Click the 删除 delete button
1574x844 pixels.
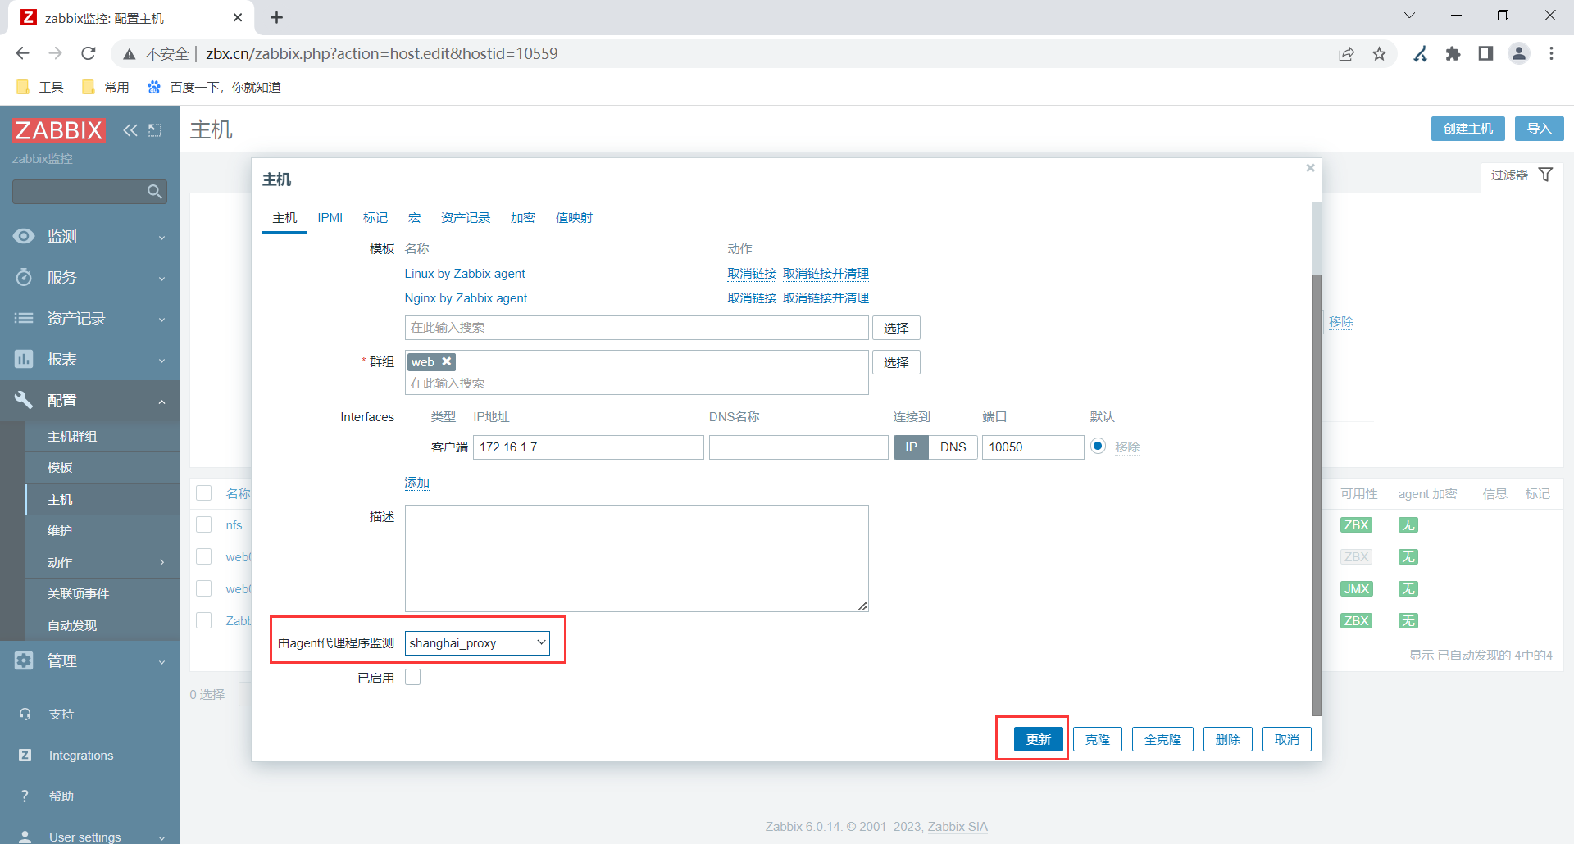point(1228,739)
